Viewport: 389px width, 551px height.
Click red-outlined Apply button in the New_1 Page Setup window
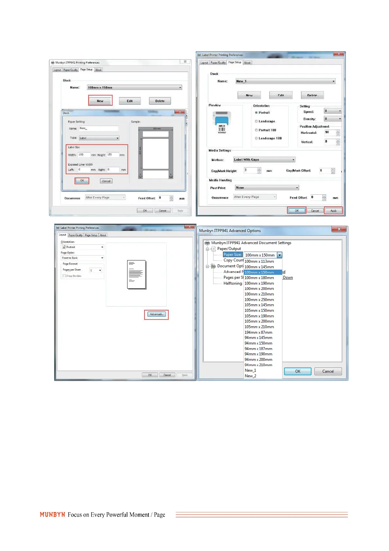(333, 211)
